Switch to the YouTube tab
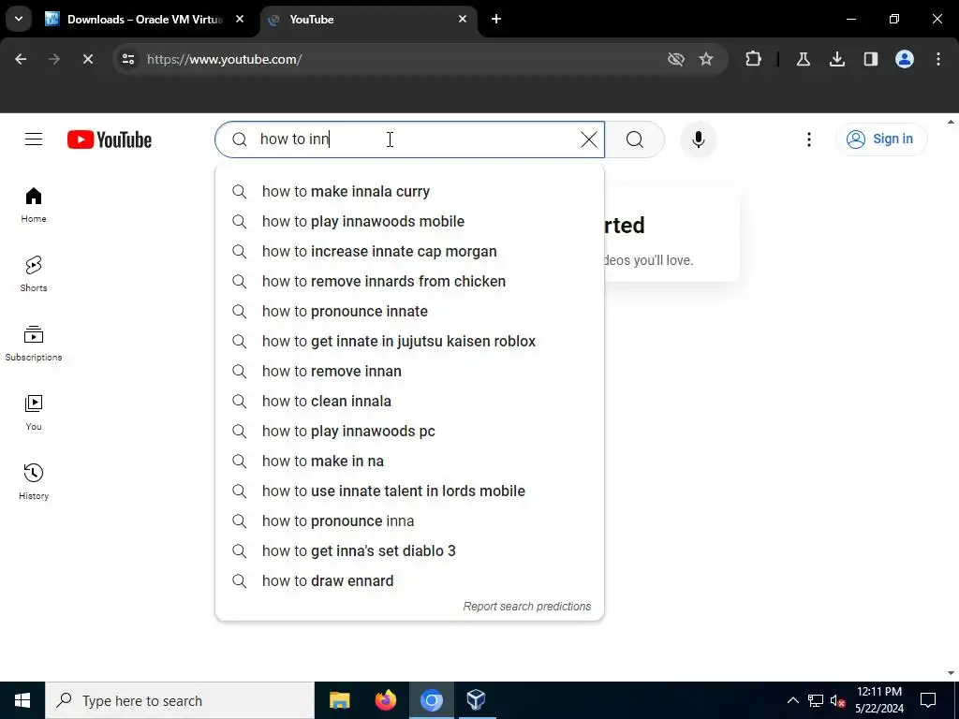This screenshot has height=719, width=959. 368,20
